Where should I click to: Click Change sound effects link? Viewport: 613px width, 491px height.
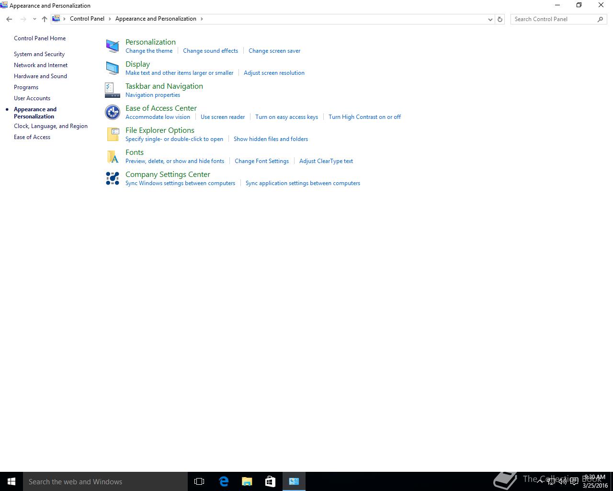[x=210, y=51]
